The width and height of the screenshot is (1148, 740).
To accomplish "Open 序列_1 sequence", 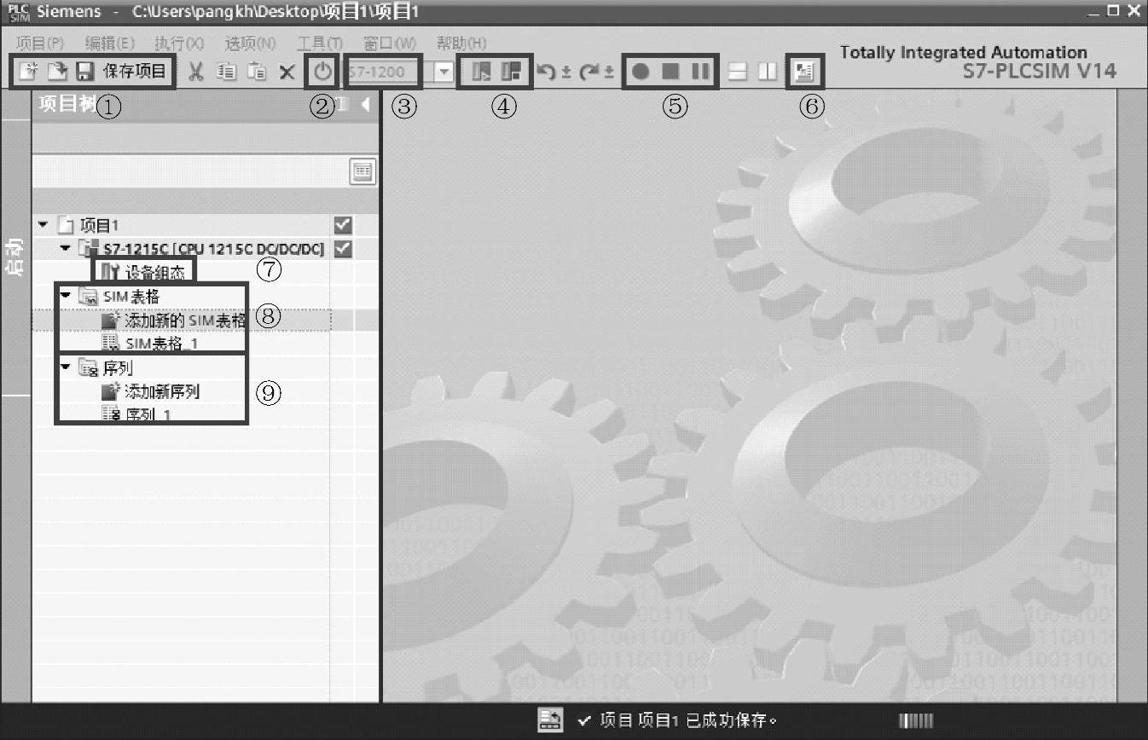I will coord(149,414).
